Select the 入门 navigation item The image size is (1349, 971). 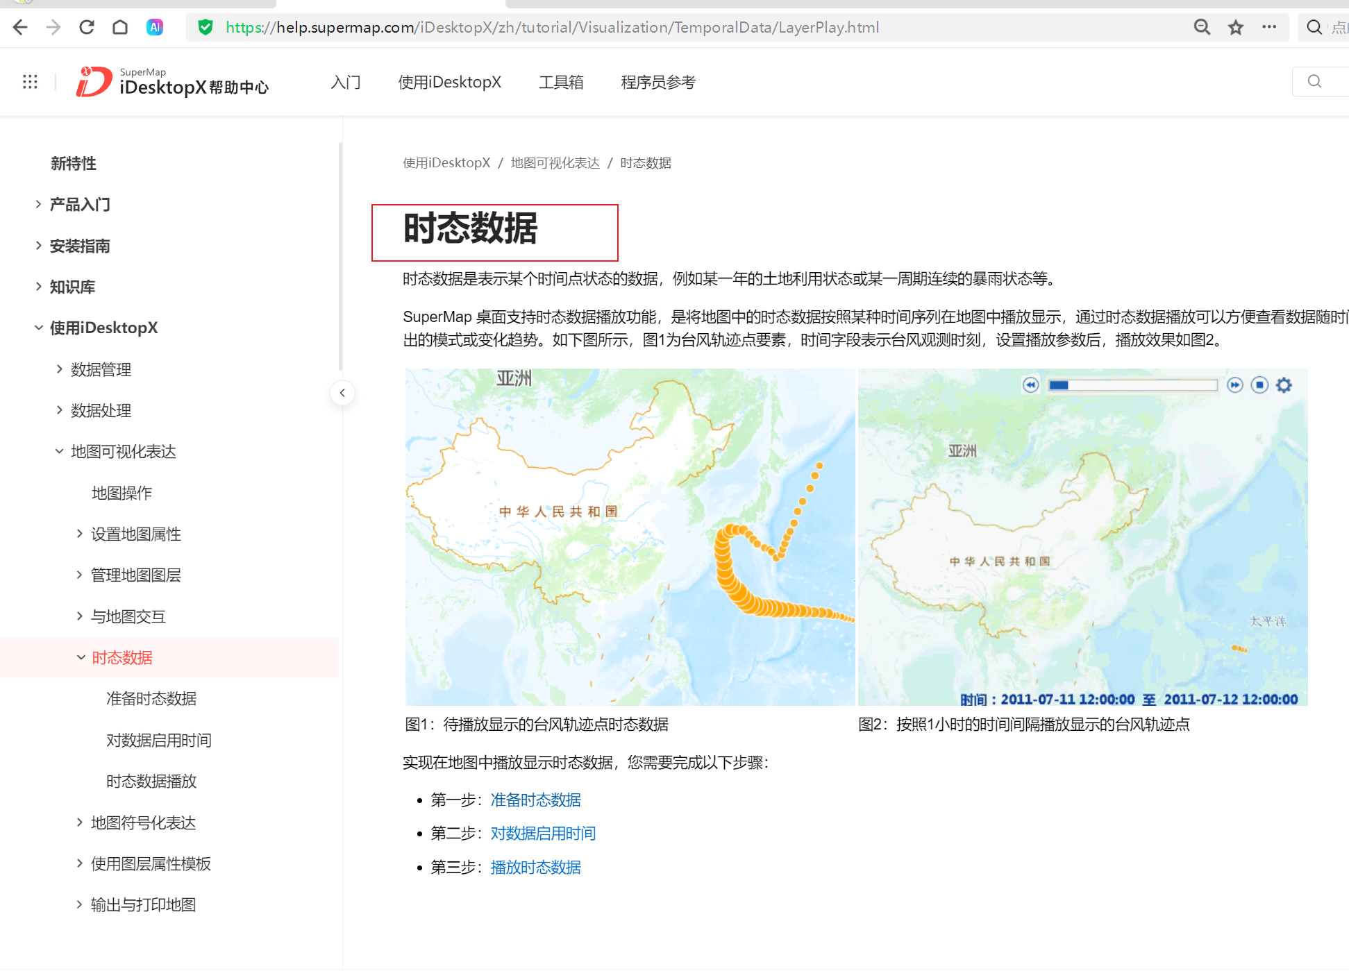(346, 82)
